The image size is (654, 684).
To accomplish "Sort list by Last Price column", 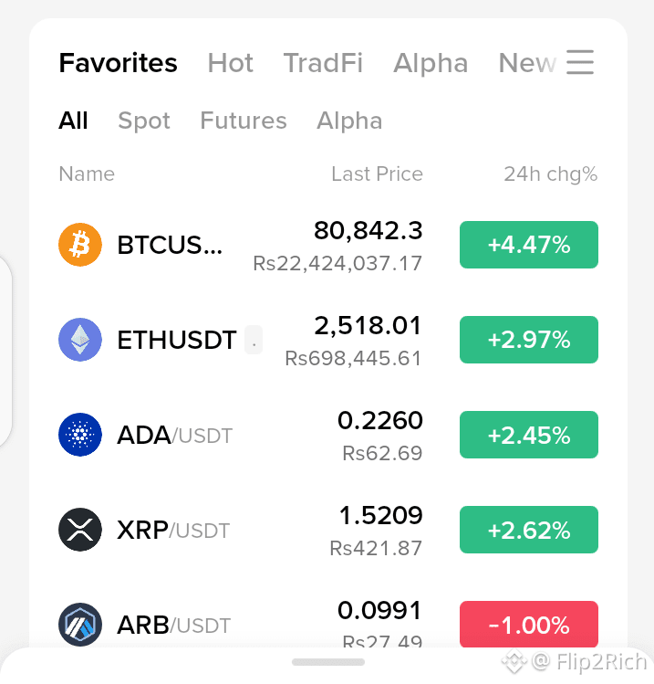I will pos(377,174).
